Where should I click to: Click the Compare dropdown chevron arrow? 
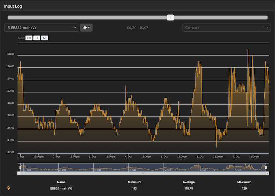pyautogui.click(x=266, y=28)
